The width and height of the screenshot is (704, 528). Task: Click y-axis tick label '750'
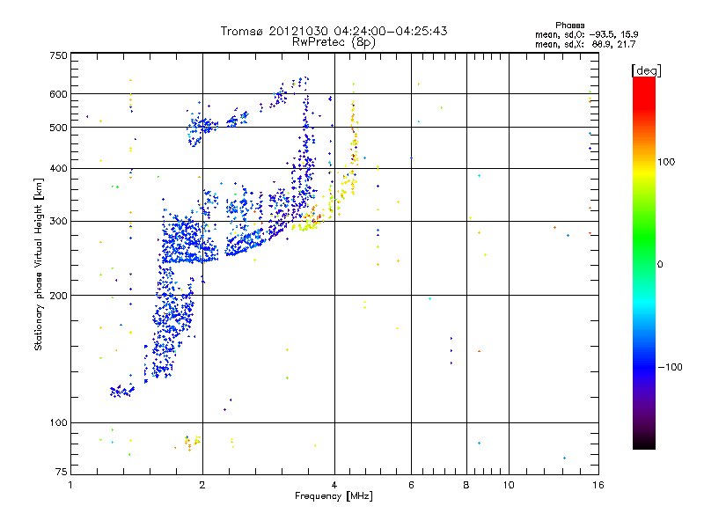59,55
